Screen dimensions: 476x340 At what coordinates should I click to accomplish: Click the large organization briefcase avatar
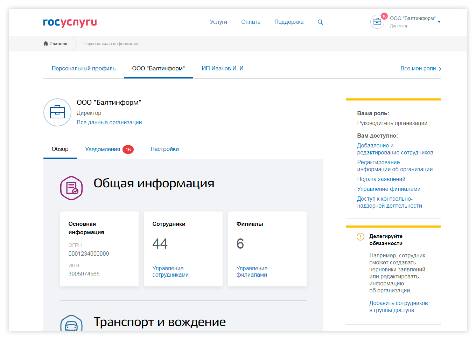[x=57, y=112]
